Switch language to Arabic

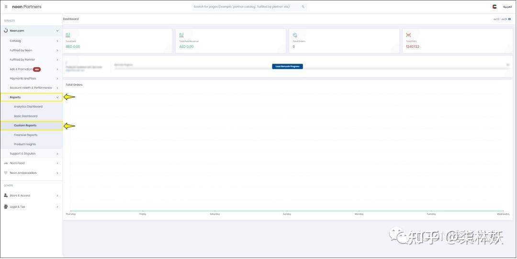507,7
